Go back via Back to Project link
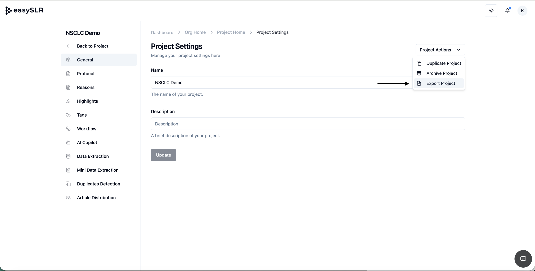This screenshot has height=271, width=535. click(x=92, y=46)
